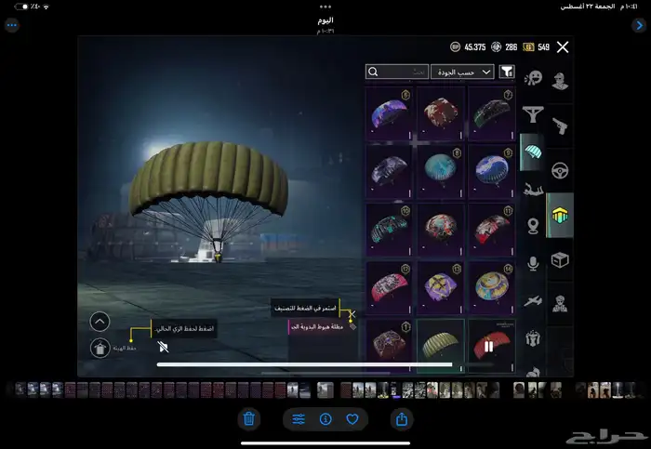Image resolution: width=651 pixels, height=449 pixels.
Task: Select the pink parachute numbered 12
Action: [389, 287]
